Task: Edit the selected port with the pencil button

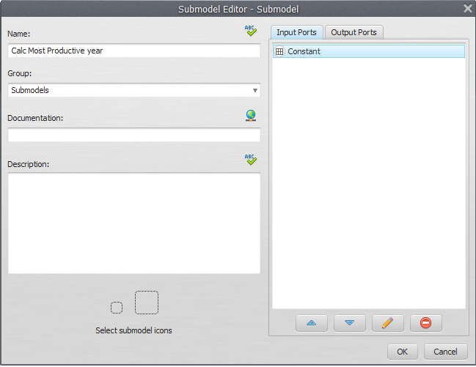Action: tap(388, 322)
